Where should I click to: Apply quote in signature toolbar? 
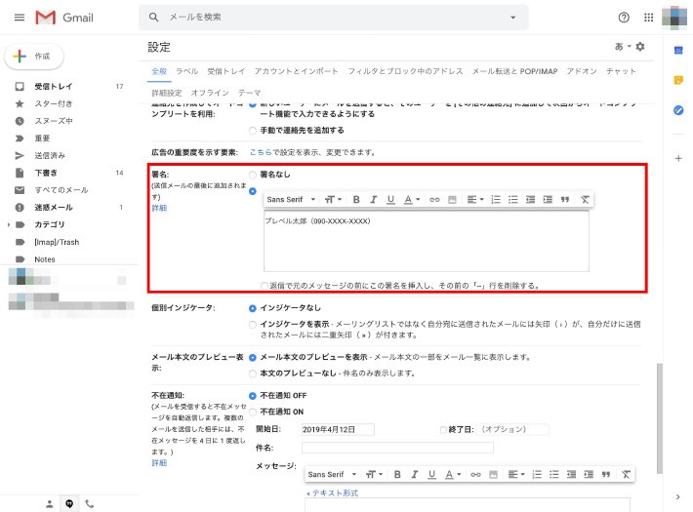point(565,200)
